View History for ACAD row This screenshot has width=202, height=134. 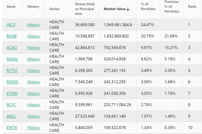34,48
